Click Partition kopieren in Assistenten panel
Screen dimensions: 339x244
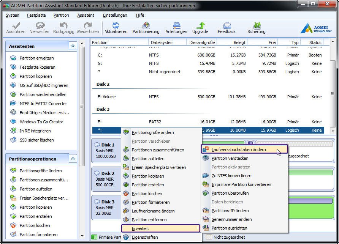click(36, 76)
